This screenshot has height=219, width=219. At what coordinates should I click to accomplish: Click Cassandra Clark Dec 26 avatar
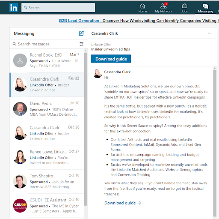[20, 133]
